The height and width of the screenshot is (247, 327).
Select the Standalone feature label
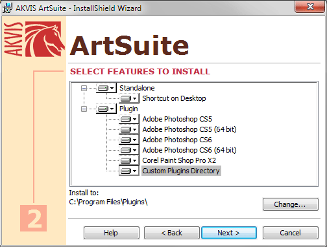click(x=137, y=88)
